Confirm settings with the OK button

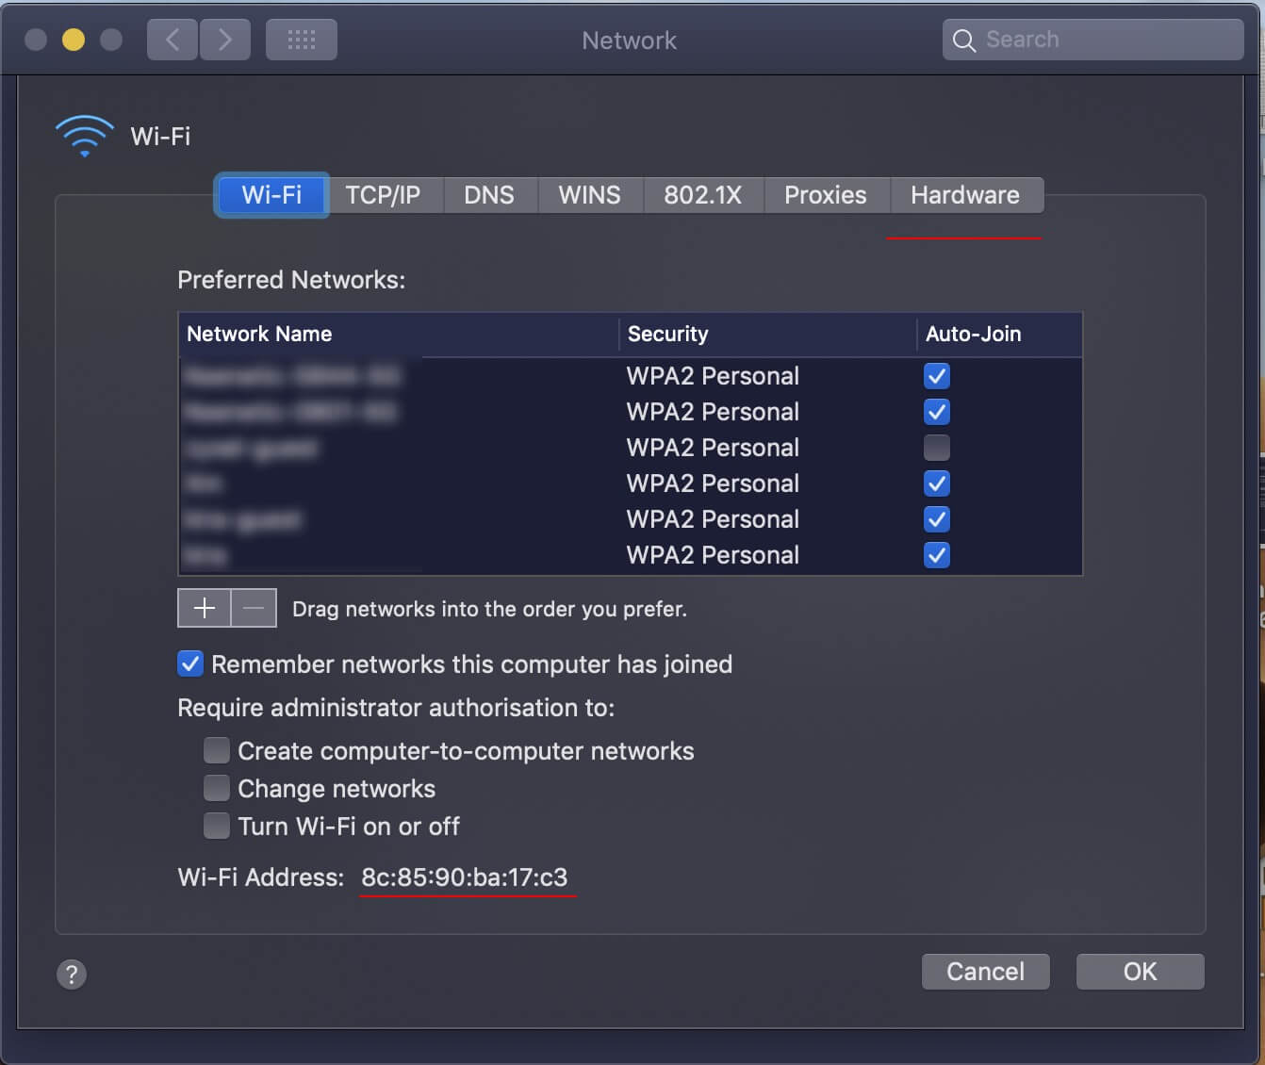tap(1140, 972)
